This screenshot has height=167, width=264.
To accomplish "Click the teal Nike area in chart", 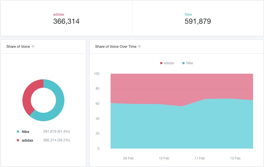I will tap(182, 128).
